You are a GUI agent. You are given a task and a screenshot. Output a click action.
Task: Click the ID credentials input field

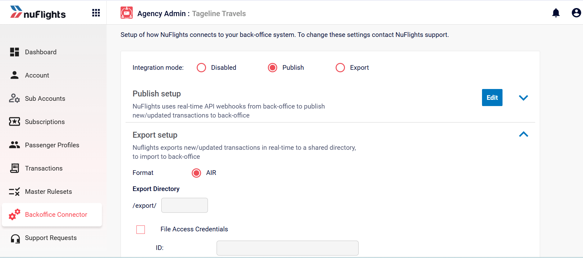point(287,248)
